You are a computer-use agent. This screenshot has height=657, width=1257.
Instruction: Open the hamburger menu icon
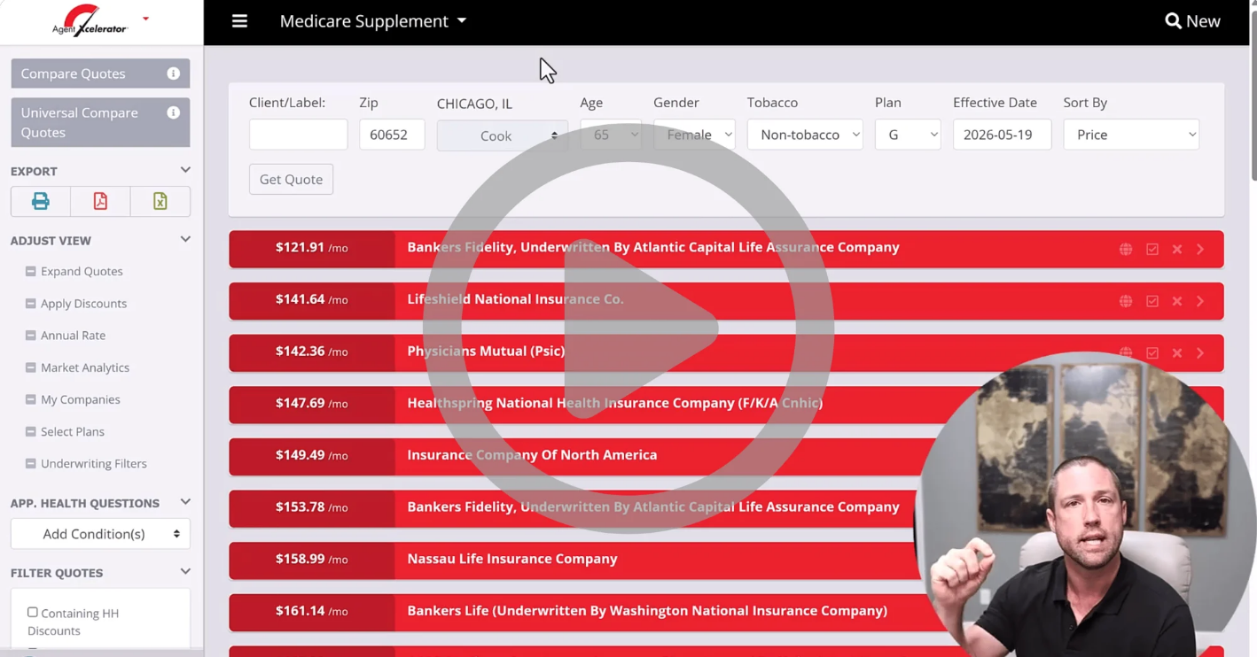click(239, 21)
